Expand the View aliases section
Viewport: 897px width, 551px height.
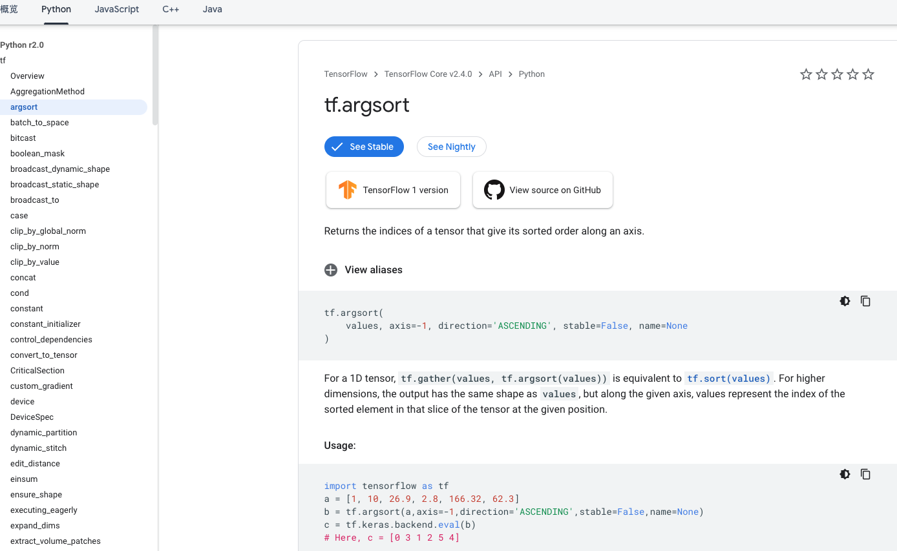click(x=363, y=270)
